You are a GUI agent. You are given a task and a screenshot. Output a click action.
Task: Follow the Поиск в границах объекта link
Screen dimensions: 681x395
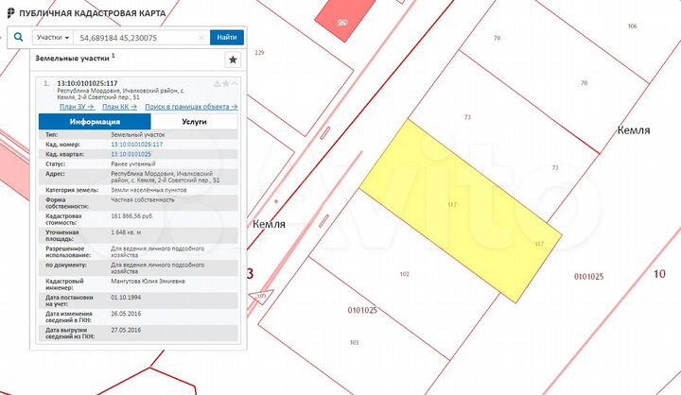(x=191, y=107)
